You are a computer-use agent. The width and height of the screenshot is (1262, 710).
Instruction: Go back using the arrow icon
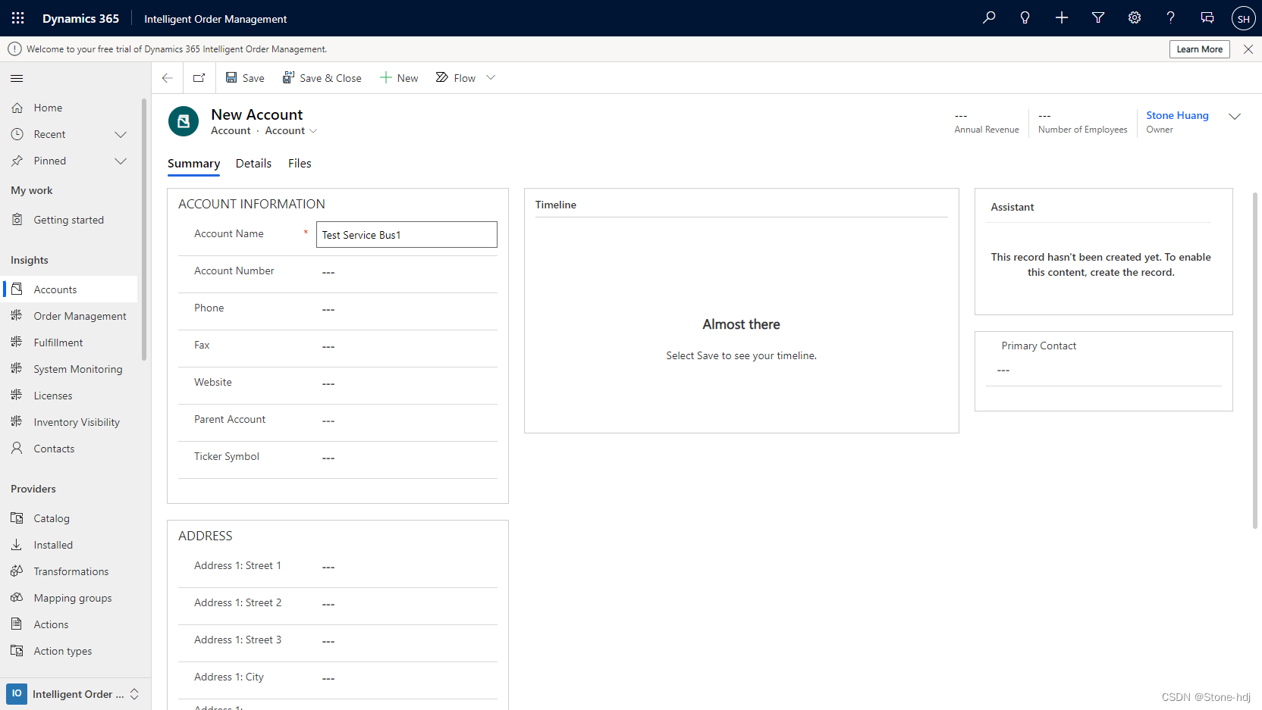tap(168, 78)
